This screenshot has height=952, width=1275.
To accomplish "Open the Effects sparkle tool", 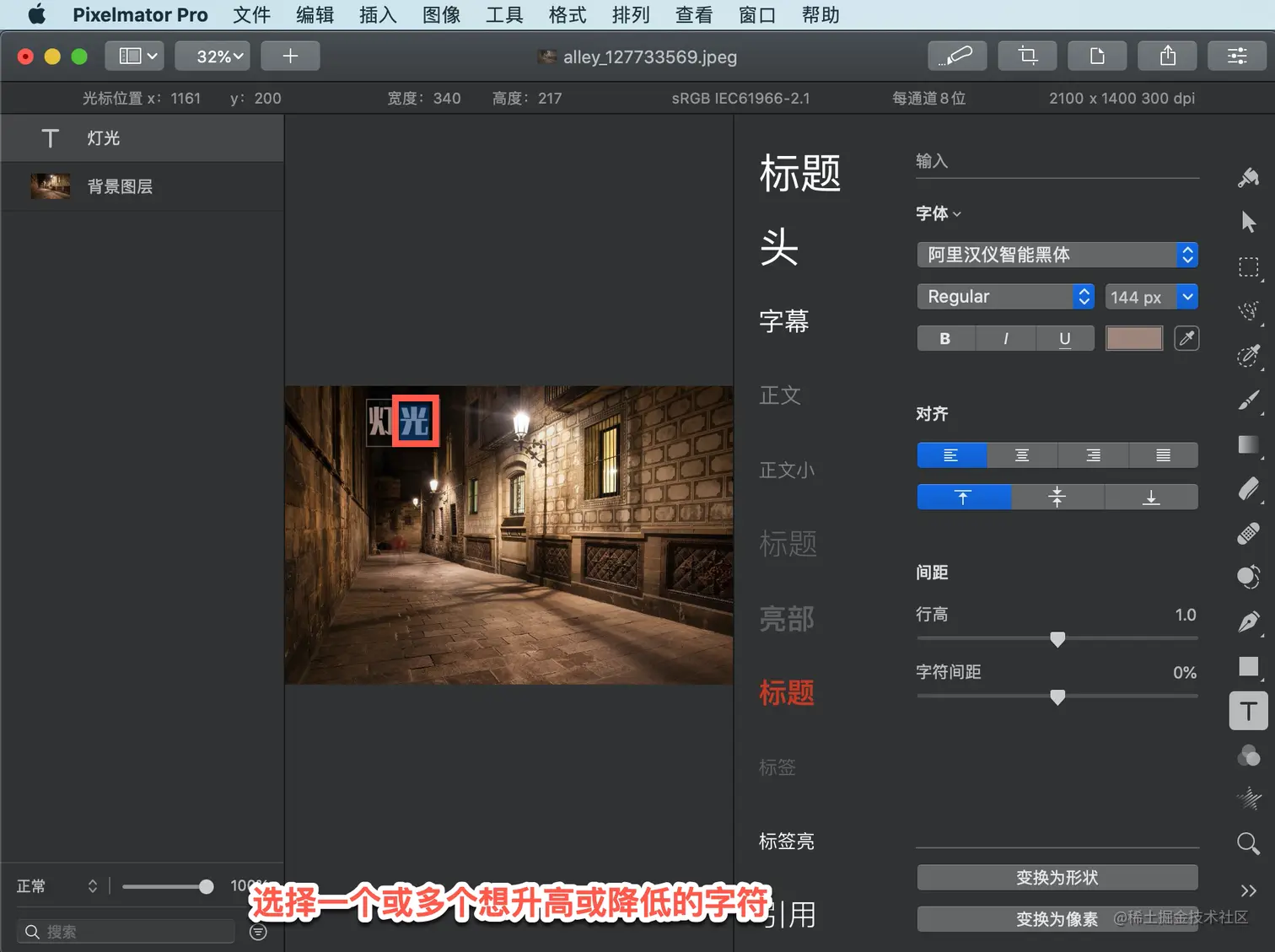I will [x=1248, y=799].
